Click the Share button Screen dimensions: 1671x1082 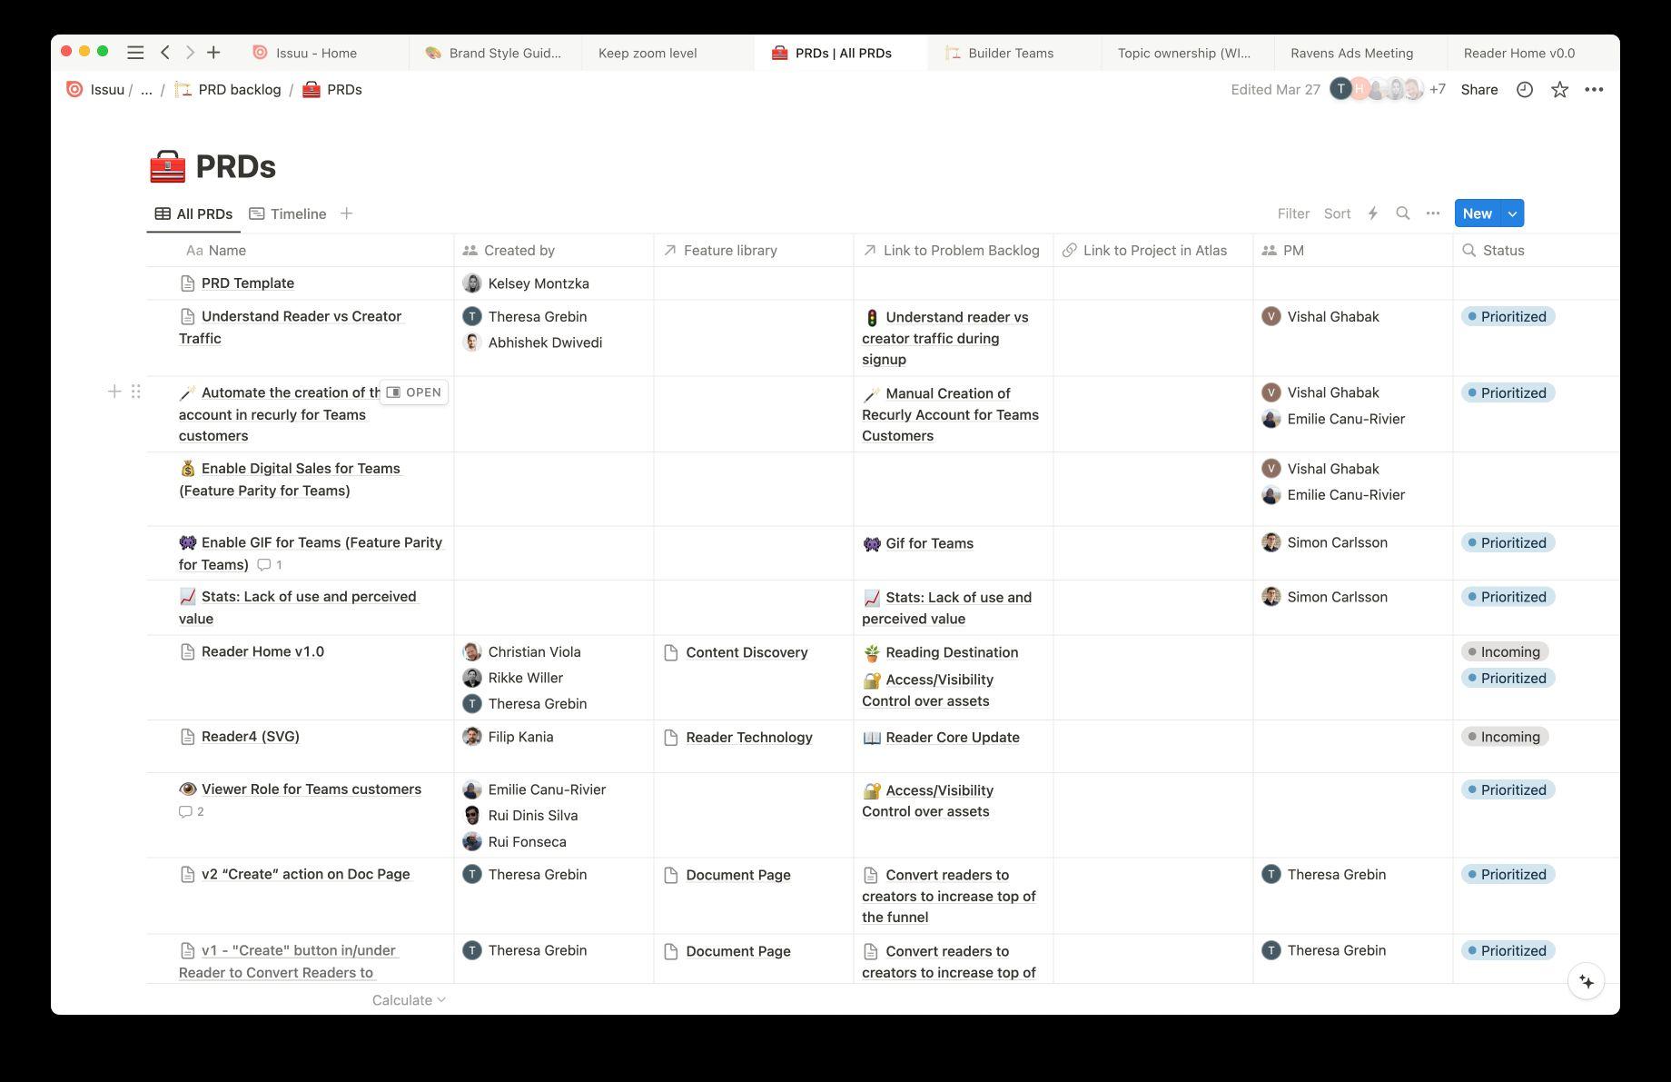[x=1479, y=89]
